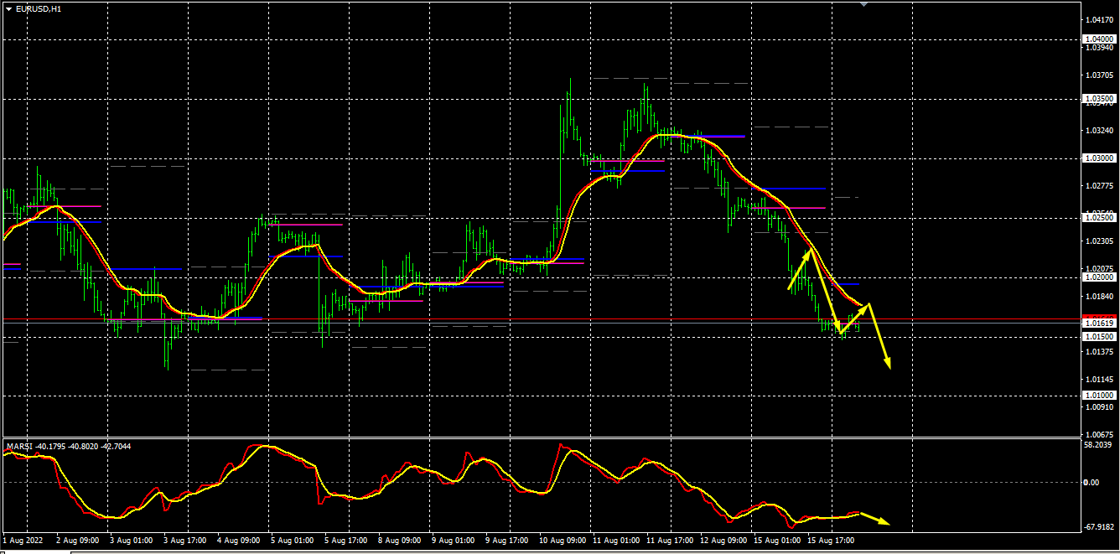Click the 1.04000 price level label
This screenshot has width=1120, height=554.
tap(1098, 39)
